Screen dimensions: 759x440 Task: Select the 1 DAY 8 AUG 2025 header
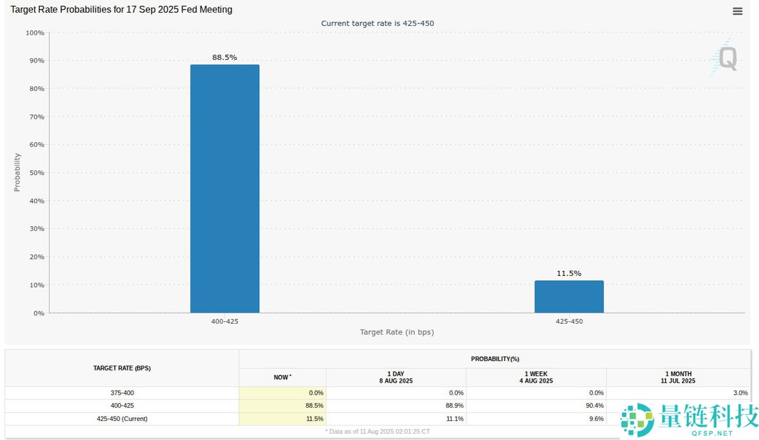396,378
